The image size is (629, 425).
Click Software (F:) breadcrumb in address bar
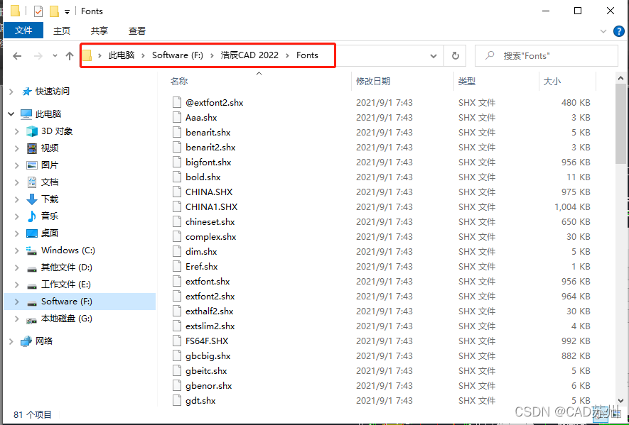pyautogui.click(x=177, y=55)
